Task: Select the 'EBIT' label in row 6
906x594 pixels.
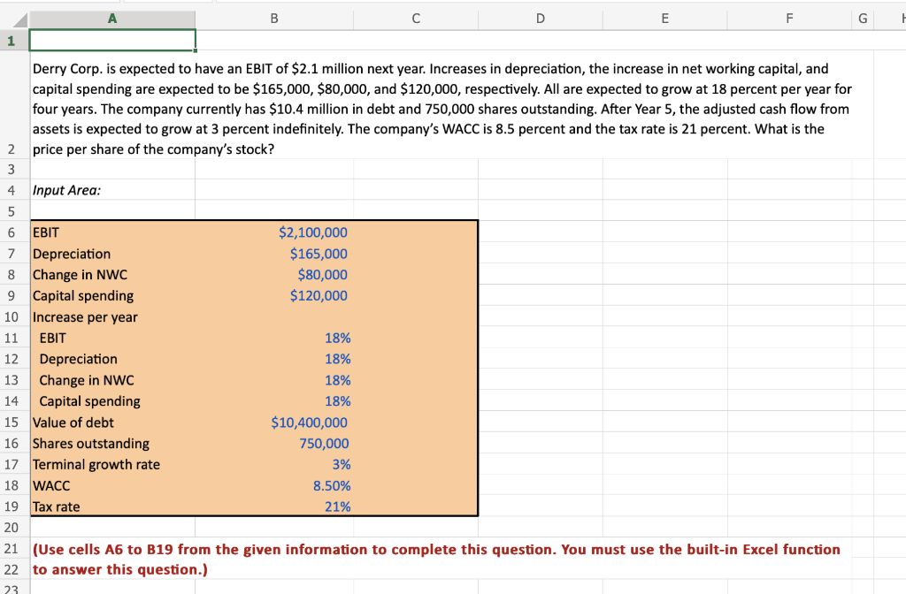Action: pos(46,232)
